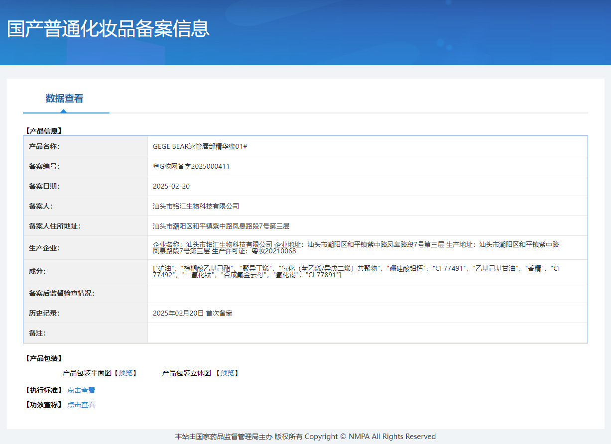
Task: Click the 【产品信息】 section heading
Action: coord(43,131)
